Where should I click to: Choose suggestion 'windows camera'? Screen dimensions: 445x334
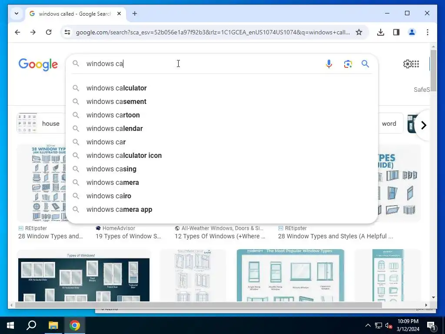click(x=222, y=182)
